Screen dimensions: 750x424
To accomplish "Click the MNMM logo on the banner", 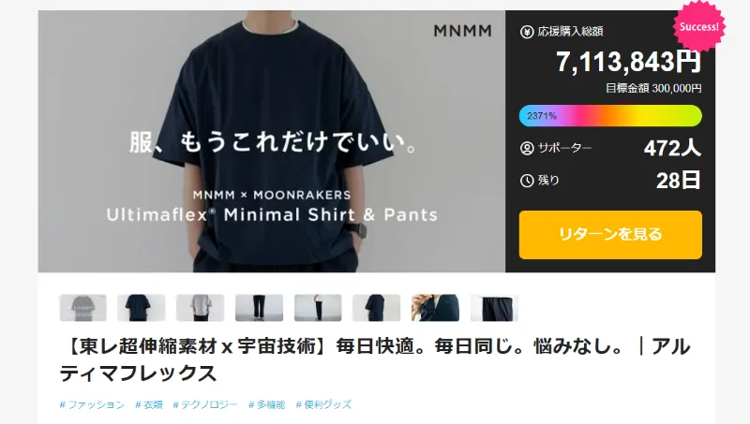I will [x=462, y=31].
